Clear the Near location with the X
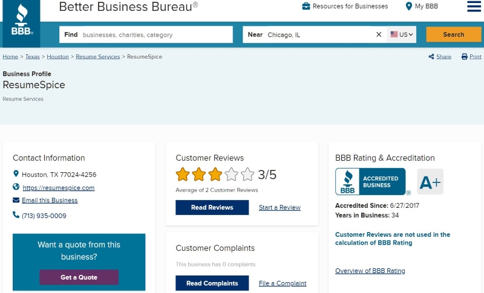This screenshot has width=484, height=293. 379,34
